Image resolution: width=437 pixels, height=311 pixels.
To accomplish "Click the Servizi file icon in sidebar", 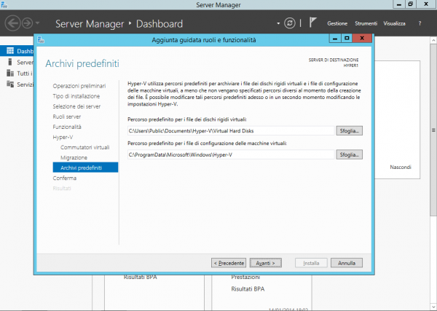I will point(10,84).
